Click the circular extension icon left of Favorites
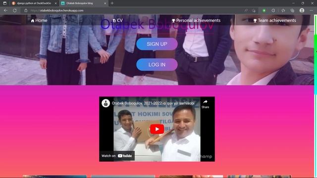317x178 pixels. tap(273, 10)
